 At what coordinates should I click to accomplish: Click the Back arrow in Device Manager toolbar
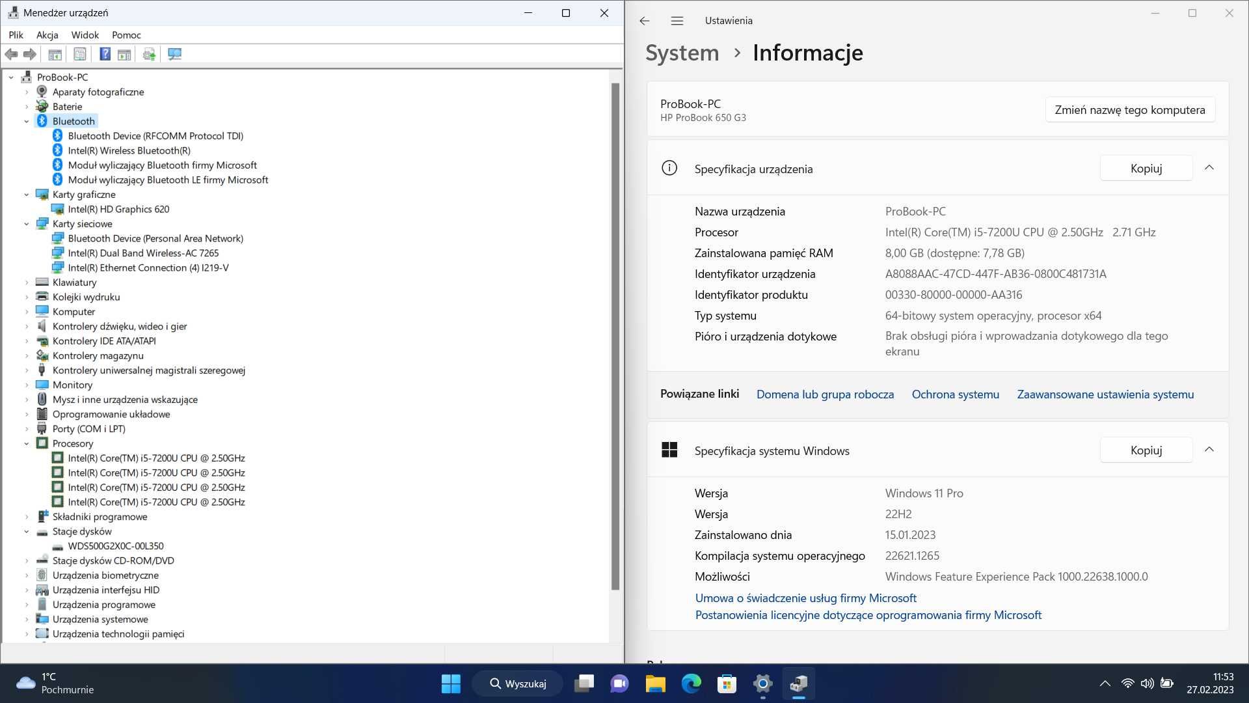11,54
